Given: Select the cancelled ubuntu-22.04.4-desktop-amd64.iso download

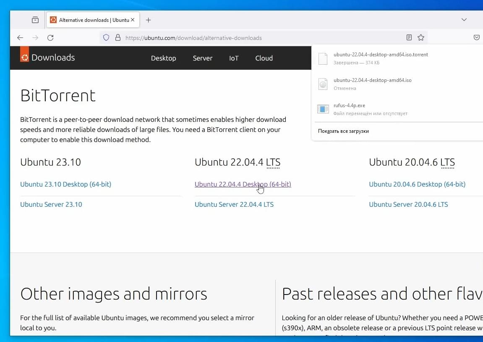Looking at the screenshot, I should pyautogui.click(x=397, y=84).
